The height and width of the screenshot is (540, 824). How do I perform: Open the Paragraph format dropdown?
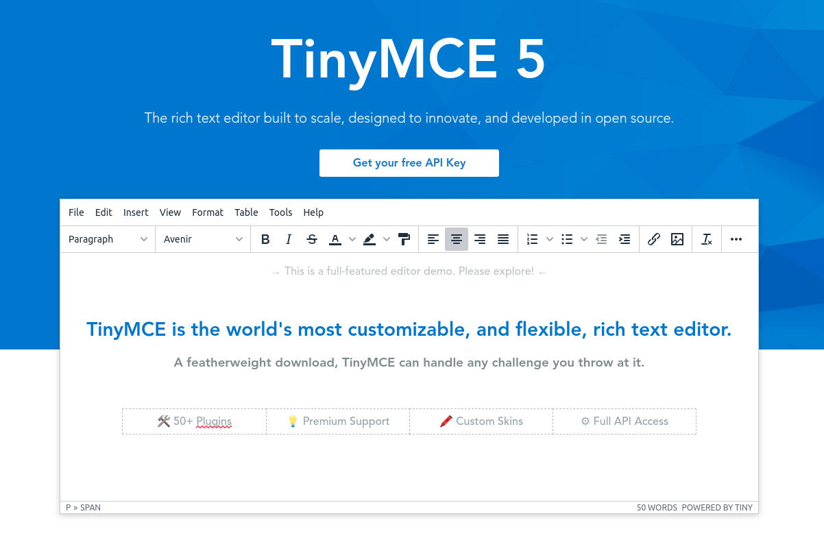coord(108,239)
